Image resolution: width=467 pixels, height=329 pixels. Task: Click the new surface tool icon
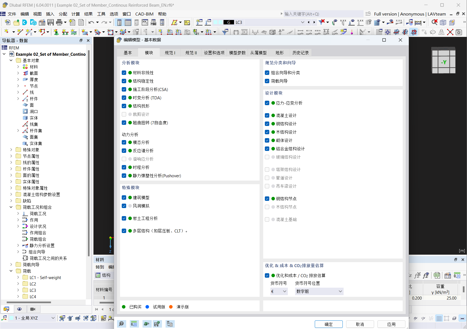coord(84,32)
